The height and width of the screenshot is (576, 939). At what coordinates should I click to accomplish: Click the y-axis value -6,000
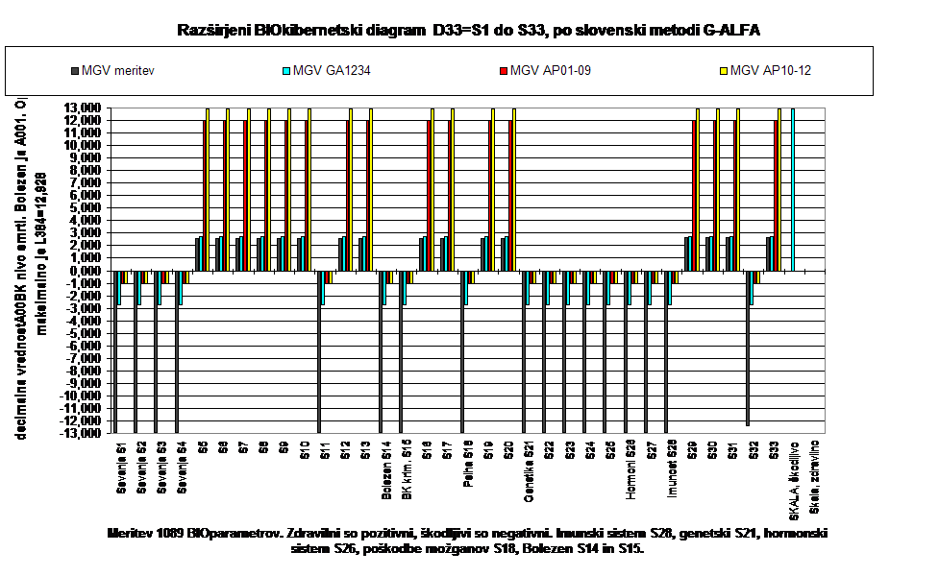tap(84, 346)
